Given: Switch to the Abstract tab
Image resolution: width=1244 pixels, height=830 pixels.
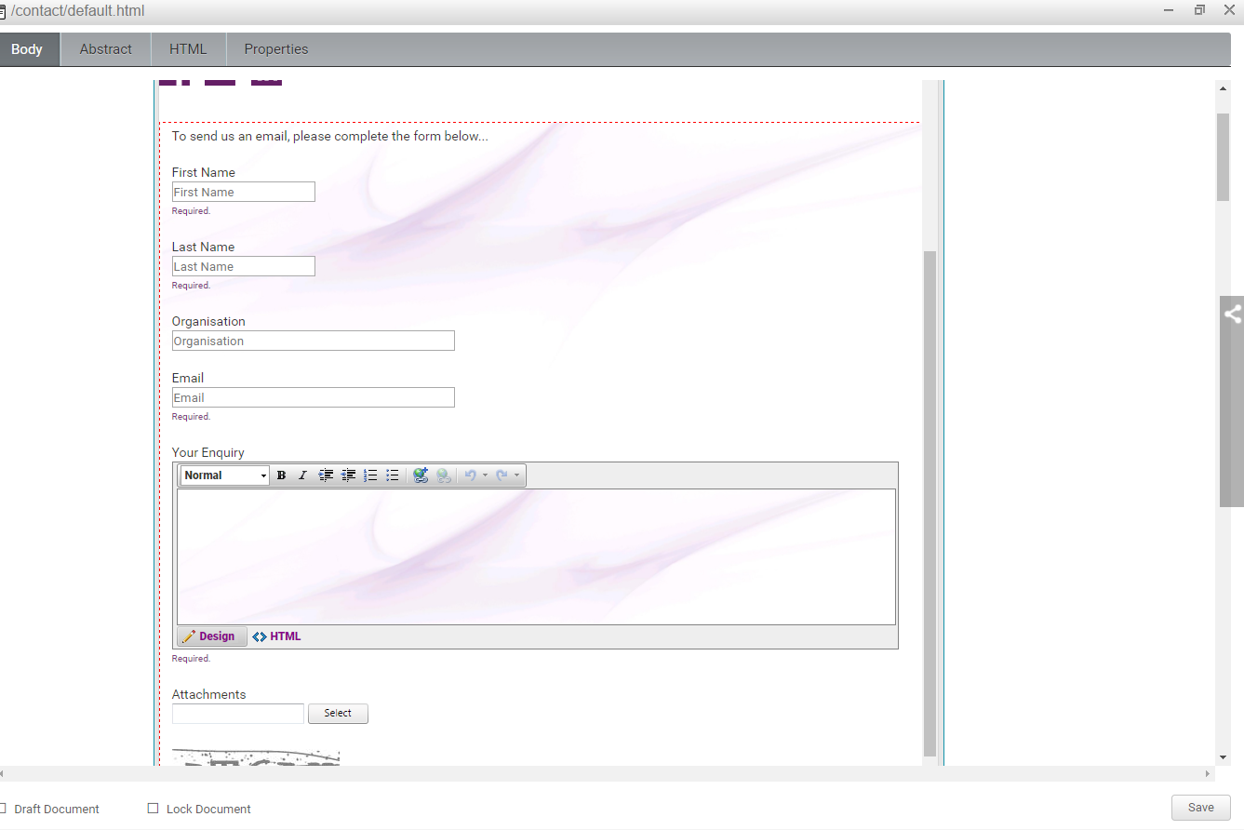Looking at the screenshot, I should tap(105, 48).
